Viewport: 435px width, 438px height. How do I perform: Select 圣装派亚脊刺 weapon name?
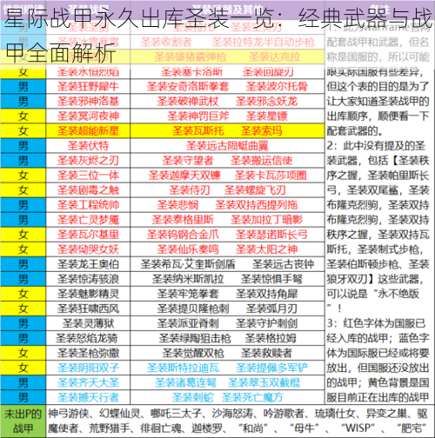[x=188, y=323]
